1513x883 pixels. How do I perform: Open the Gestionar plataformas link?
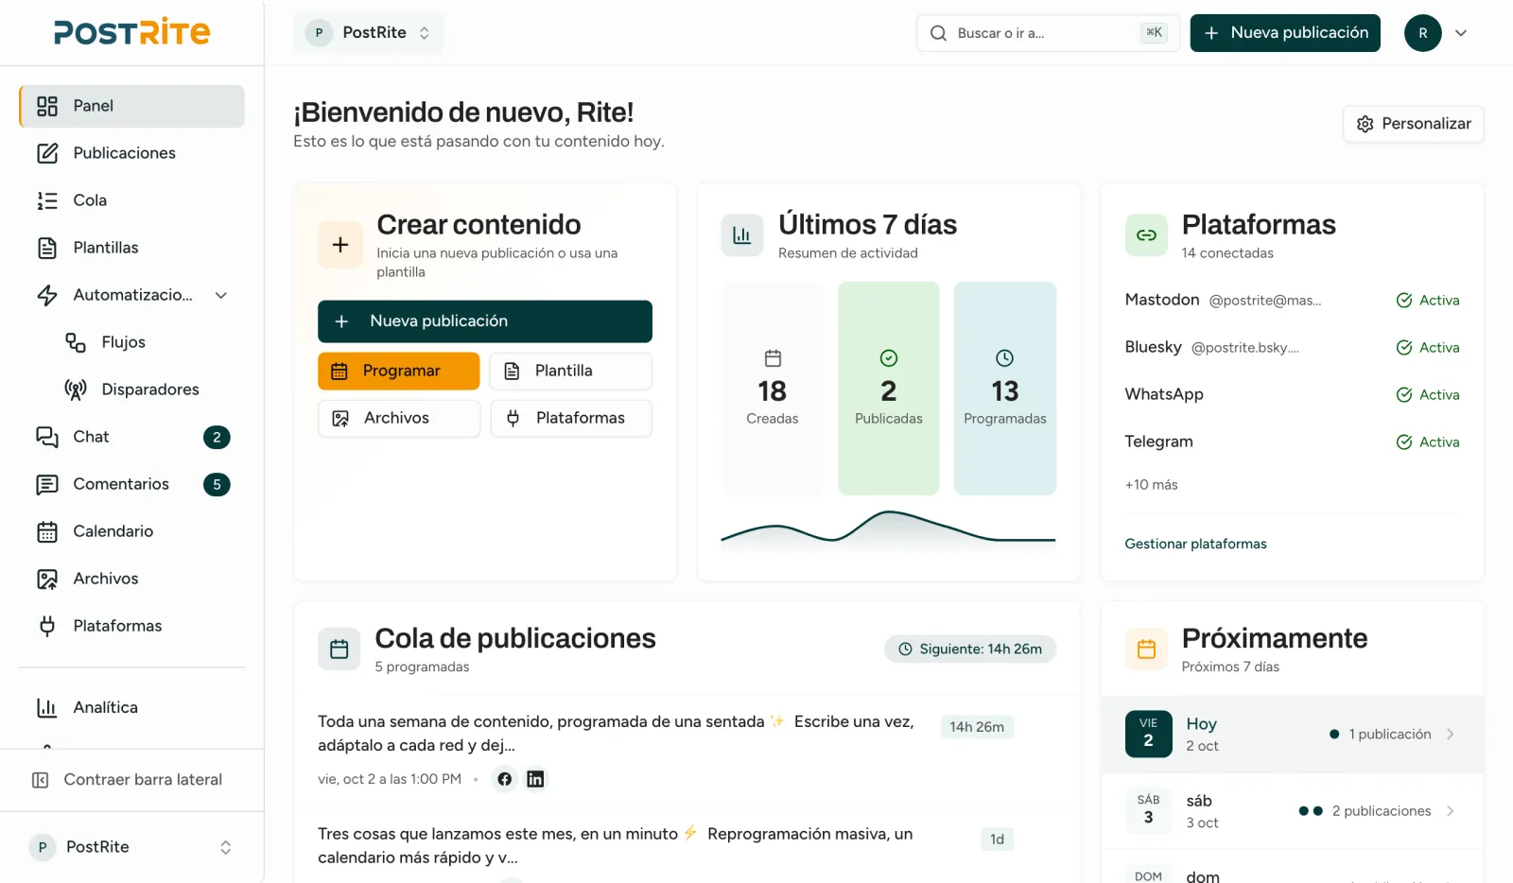1195,544
